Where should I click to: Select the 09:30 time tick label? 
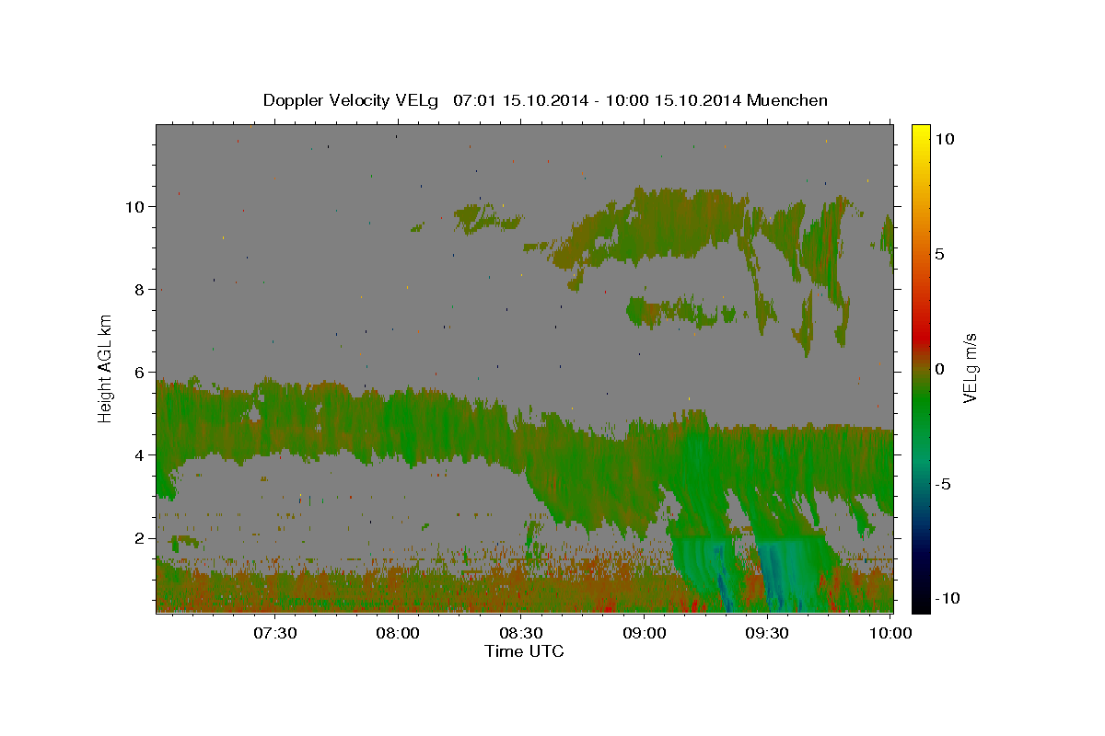(x=767, y=633)
